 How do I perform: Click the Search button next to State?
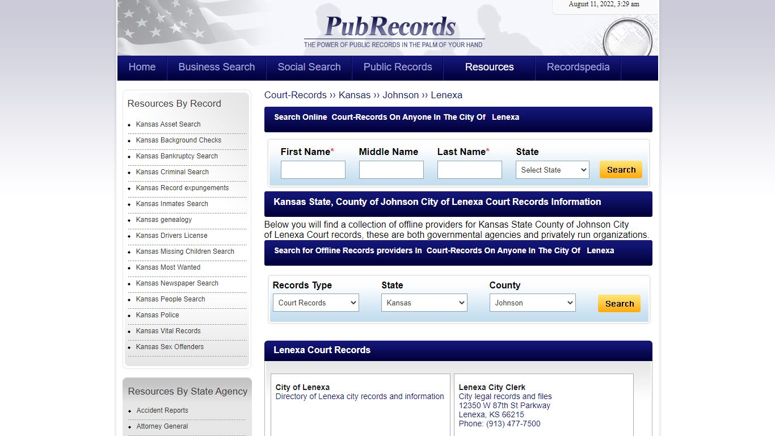[x=621, y=170]
